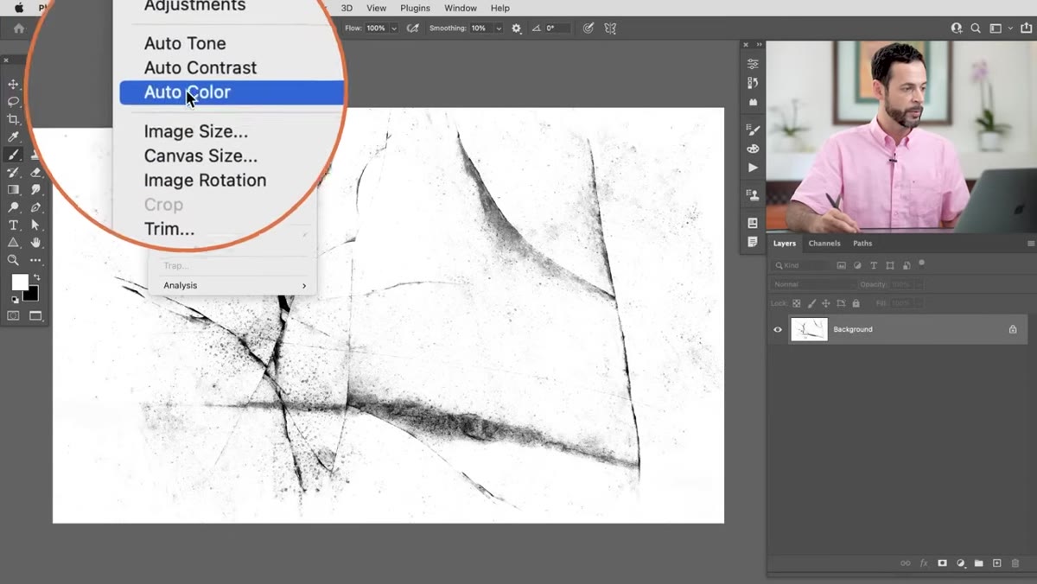Open Photoshop search magnifier icon
Viewport: 1037px width, 584px height.
[976, 29]
